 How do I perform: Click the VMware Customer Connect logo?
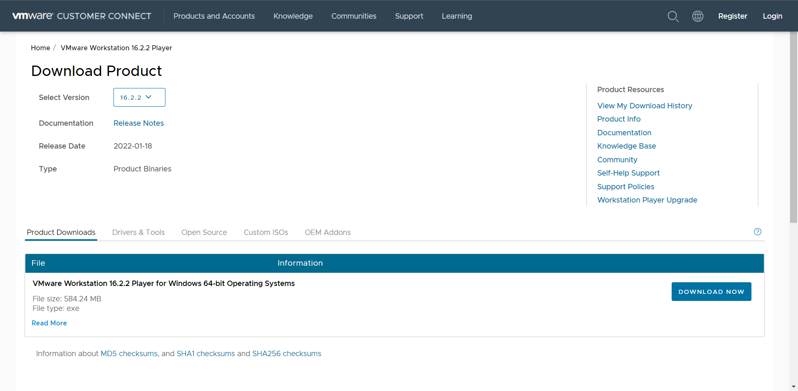point(82,16)
